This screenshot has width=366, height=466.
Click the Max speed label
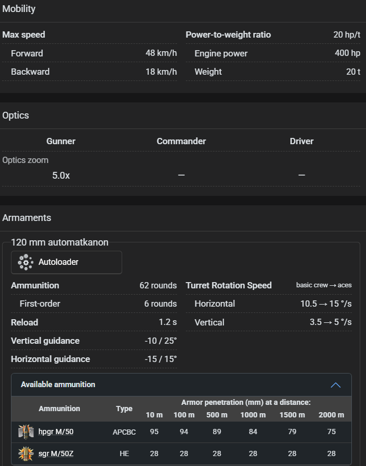[x=24, y=35]
